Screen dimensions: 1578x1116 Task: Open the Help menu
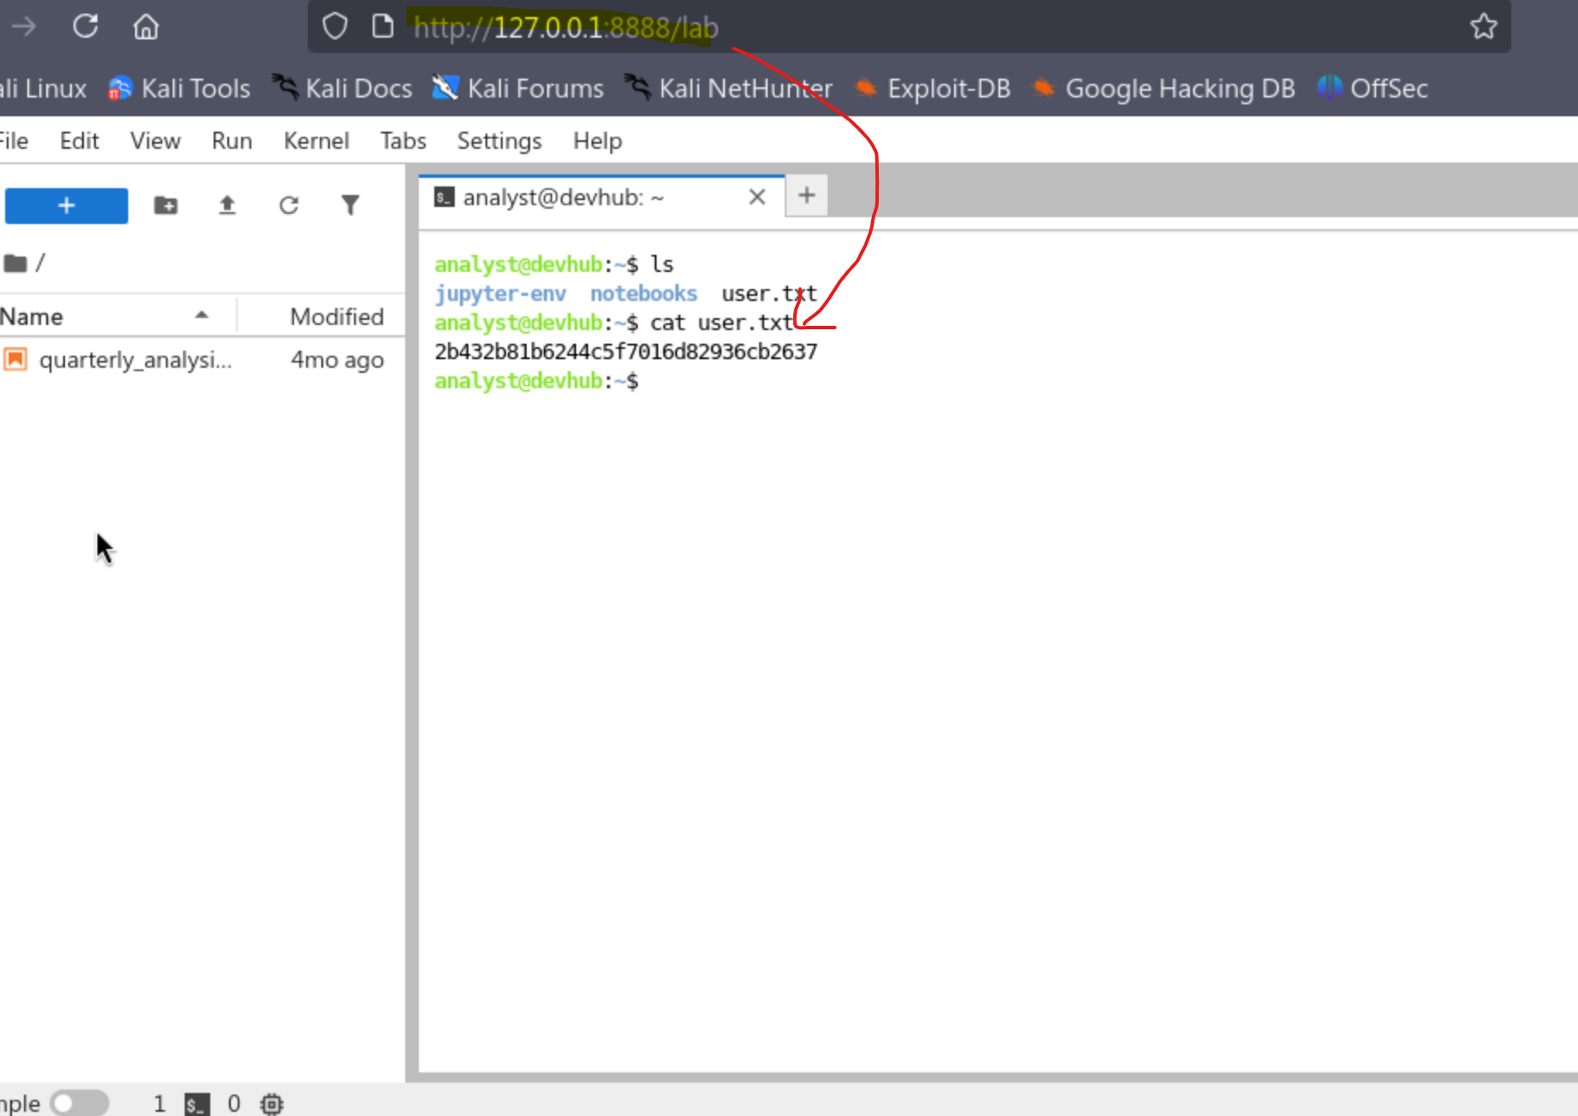point(598,140)
